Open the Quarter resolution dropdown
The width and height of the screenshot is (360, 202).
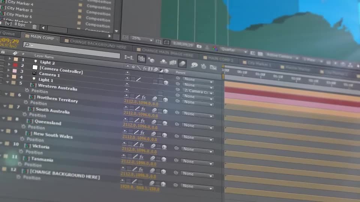pos(234,50)
